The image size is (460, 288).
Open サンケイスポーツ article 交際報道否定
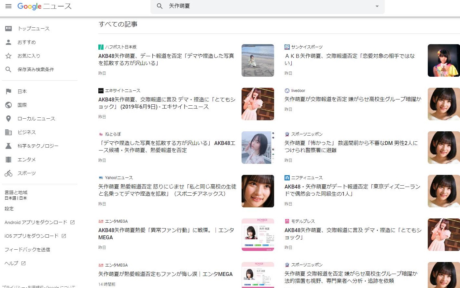[x=350, y=59]
